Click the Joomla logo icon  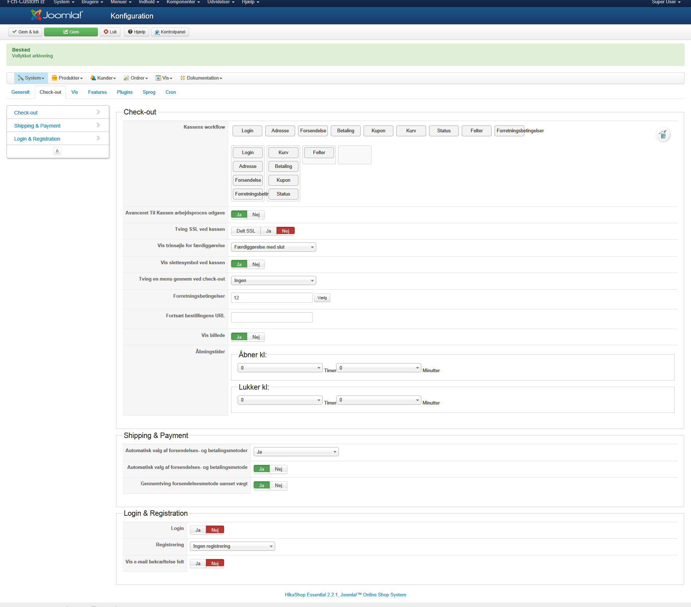[36, 15]
